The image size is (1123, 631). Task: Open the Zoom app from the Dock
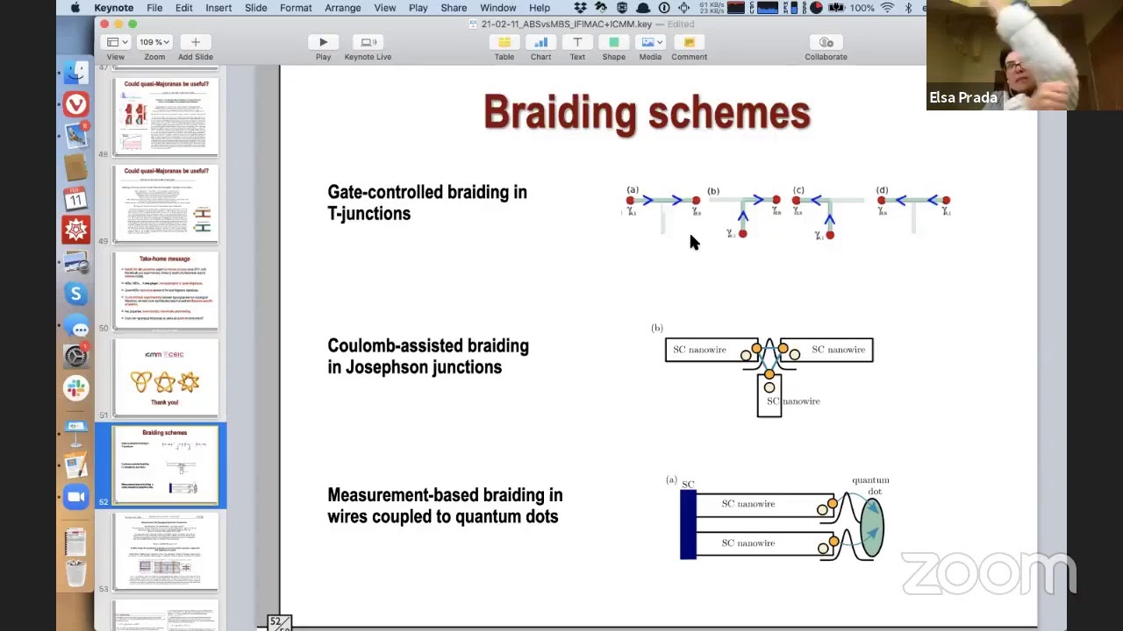pyautogui.click(x=76, y=497)
